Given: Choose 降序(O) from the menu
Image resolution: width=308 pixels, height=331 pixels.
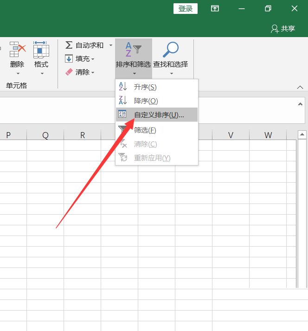Looking at the screenshot, I should [157, 101].
